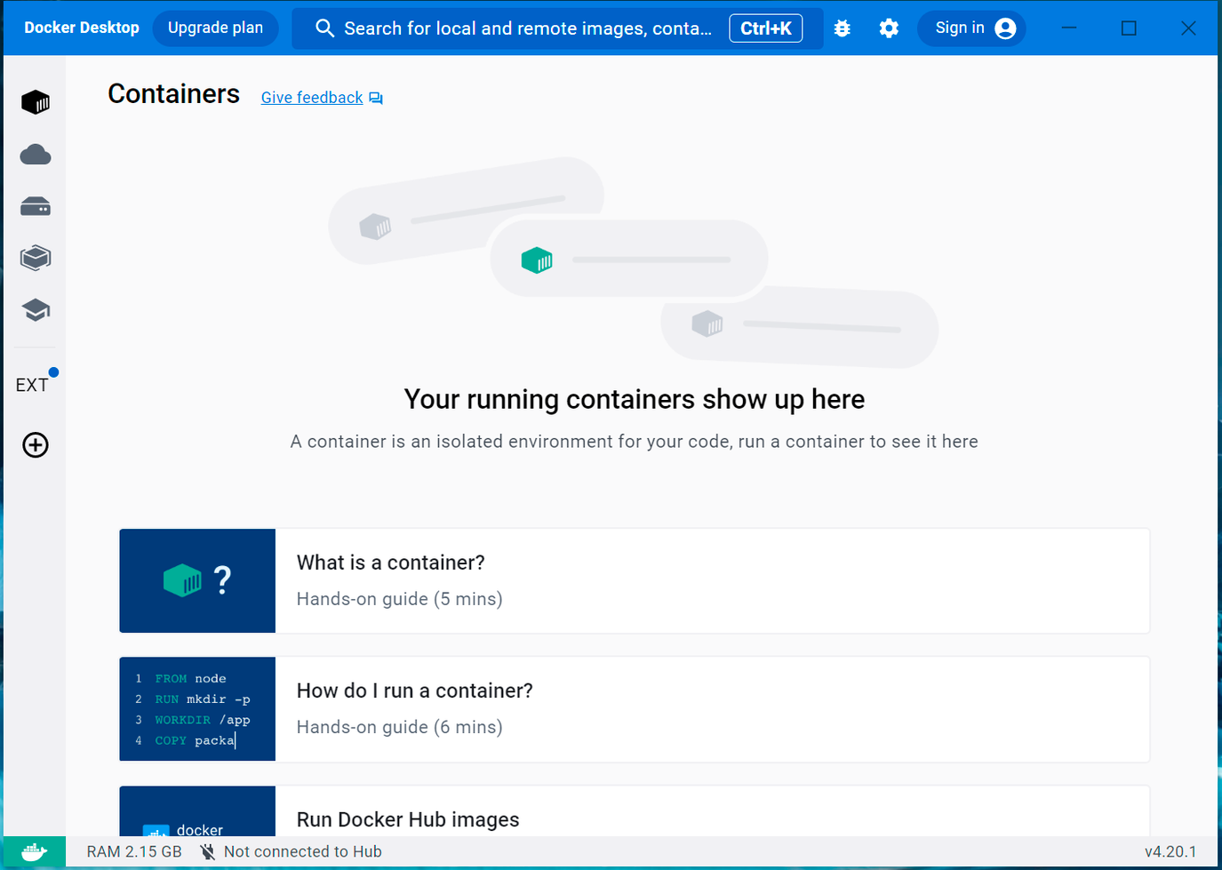Maximize the Docker Desktop window

click(x=1129, y=28)
